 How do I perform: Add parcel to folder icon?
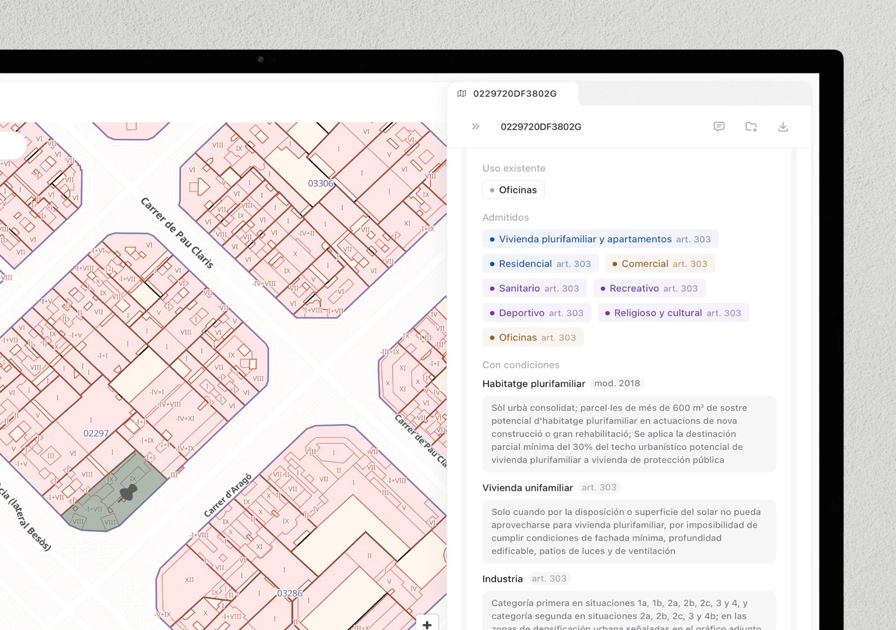751,126
